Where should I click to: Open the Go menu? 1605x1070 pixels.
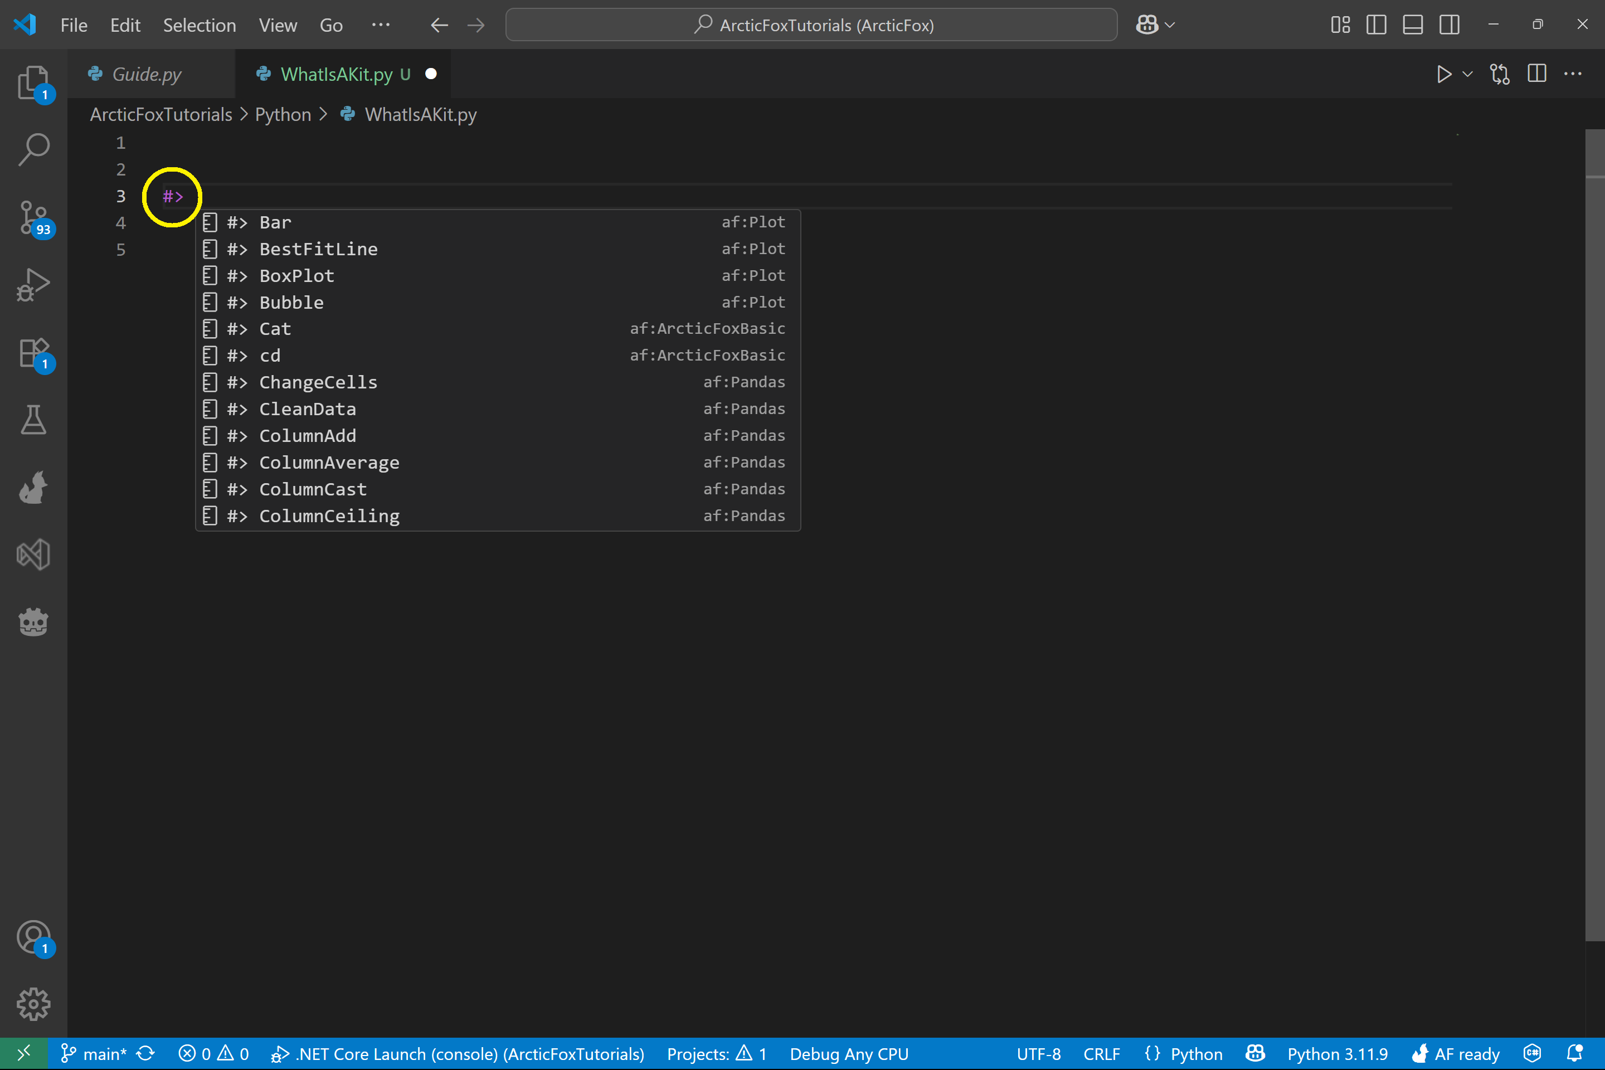tap(331, 25)
